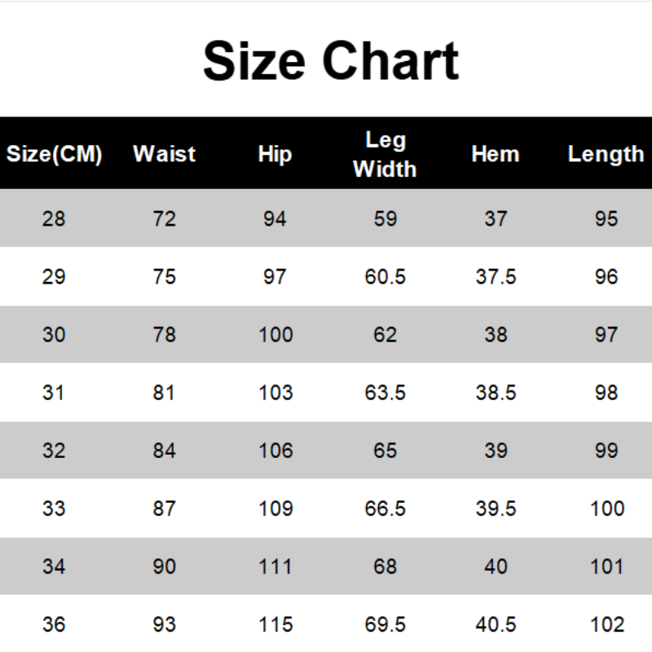Viewport: 652px width, 652px height.
Task: Click leg width value 60.5
Action: (385, 276)
